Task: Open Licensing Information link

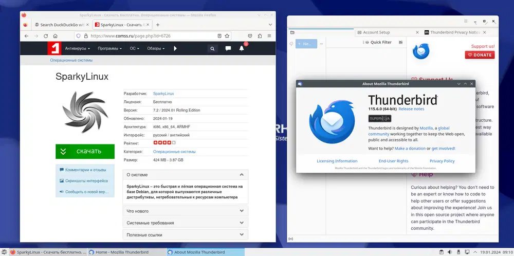Action: pyautogui.click(x=337, y=161)
